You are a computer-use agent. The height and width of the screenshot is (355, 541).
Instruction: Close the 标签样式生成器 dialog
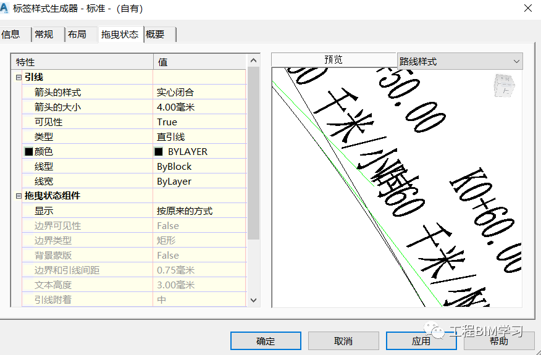(x=528, y=8)
